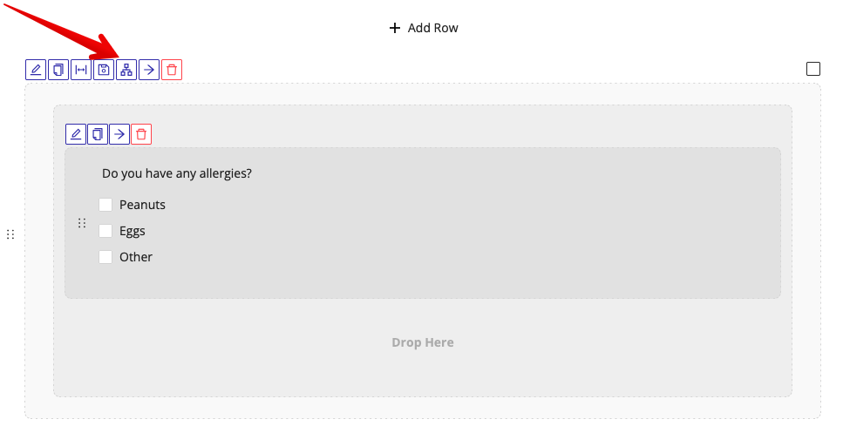
Task: Save the row using the disk icon
Action: click(104, 70)
